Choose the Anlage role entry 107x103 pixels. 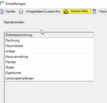49,51
